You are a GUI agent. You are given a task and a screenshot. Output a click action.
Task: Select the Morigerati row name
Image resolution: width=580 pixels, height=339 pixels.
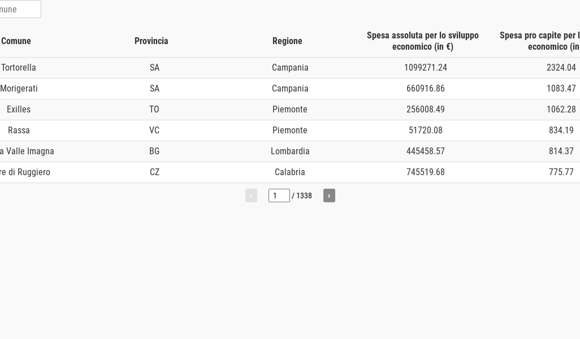click(19, 89)
